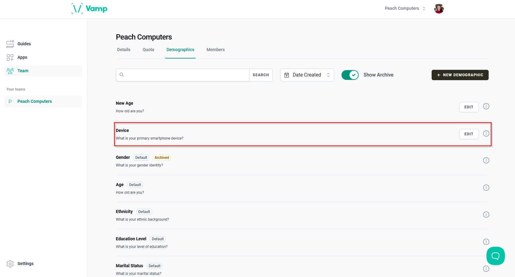This screenshot has height=277, width=515.
Task: Open more options for New Age
Action: click(x=486, y=107)
